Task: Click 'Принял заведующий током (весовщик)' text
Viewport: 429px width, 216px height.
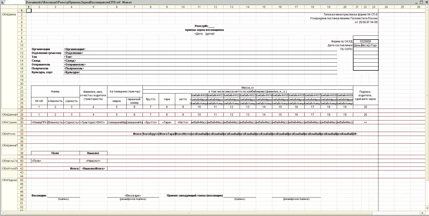Action: pyautogui.click(x=195, y=195)
